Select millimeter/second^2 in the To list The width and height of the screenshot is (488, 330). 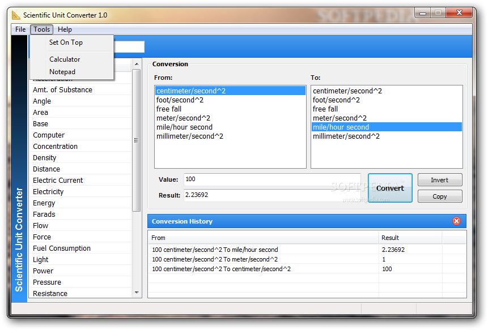pyautogui.click(x=387, y=136)
